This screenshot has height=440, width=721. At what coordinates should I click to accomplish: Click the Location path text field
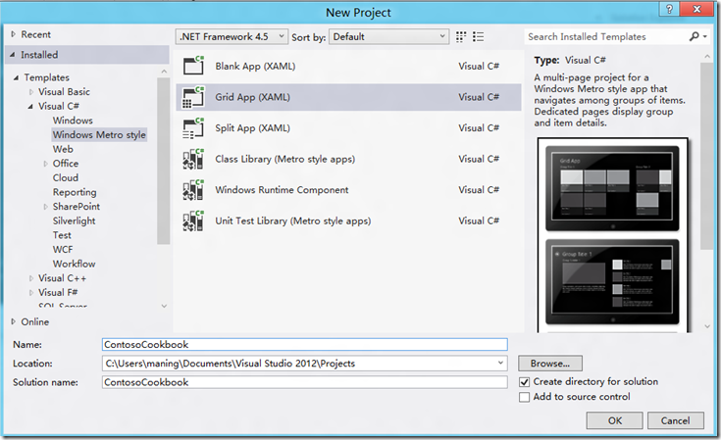coord(299,364)
